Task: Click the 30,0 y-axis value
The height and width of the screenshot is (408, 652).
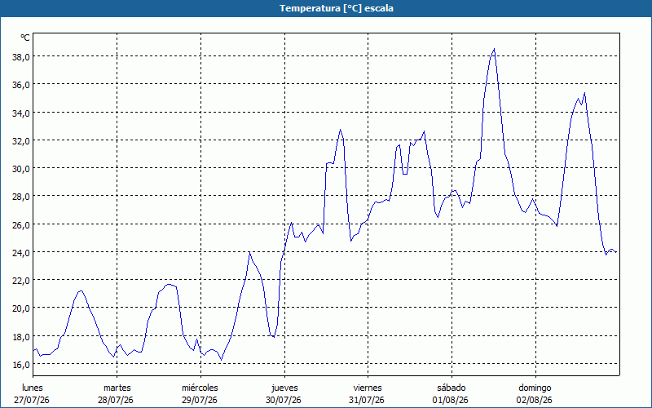Action: (21, 169)
